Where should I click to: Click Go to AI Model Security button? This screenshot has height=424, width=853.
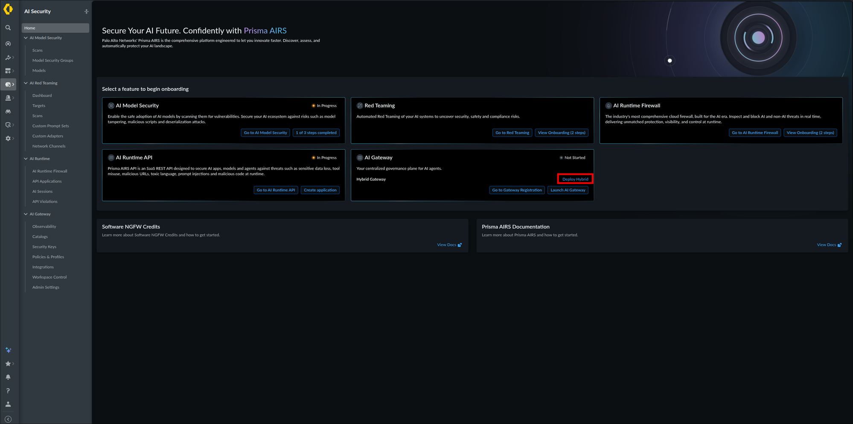(x=265, y=133)
